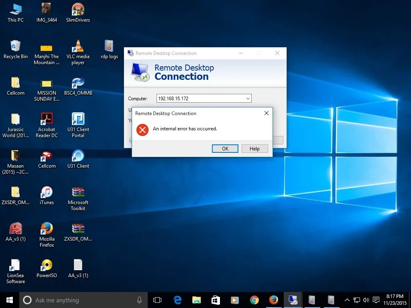Open the Recycle Bin
Image resolution: width=411 pixels, height=308 pixels.
click(x=16, y=45)
